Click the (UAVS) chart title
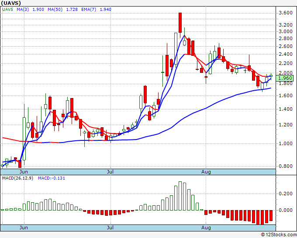 (11, 3)
